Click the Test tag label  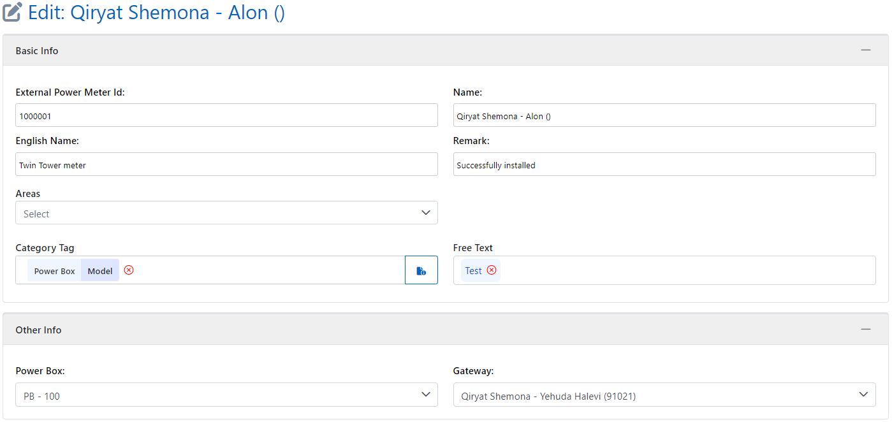point(473,271)
